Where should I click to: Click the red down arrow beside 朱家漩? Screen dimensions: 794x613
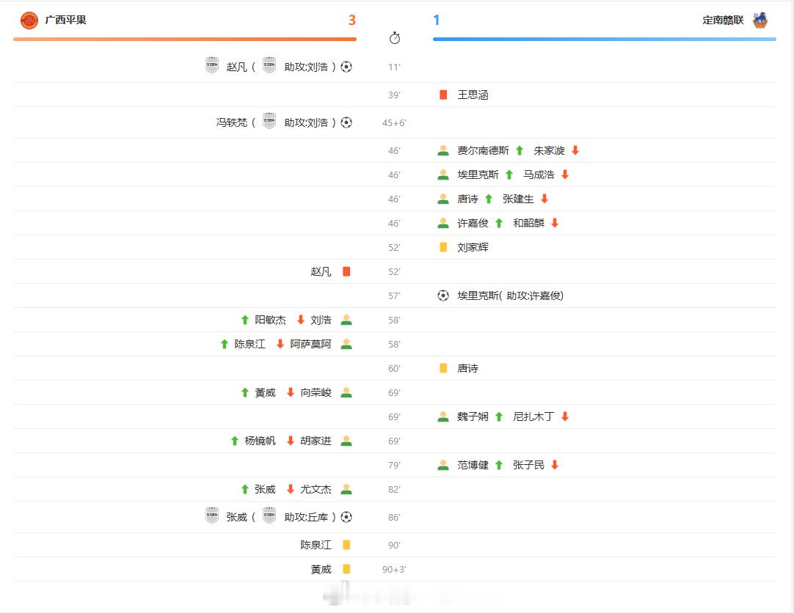[x=574, y=150]
